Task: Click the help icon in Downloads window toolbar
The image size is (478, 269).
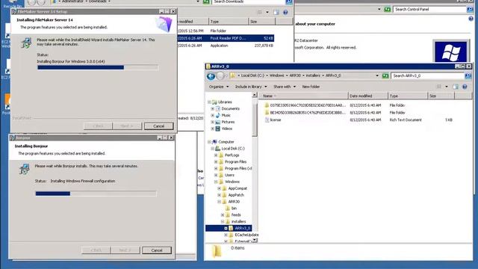Action: pyautogui.click(x=285, y=13)
